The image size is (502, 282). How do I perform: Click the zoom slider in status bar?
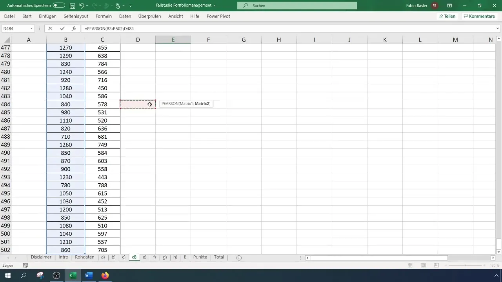coord(466,265)
